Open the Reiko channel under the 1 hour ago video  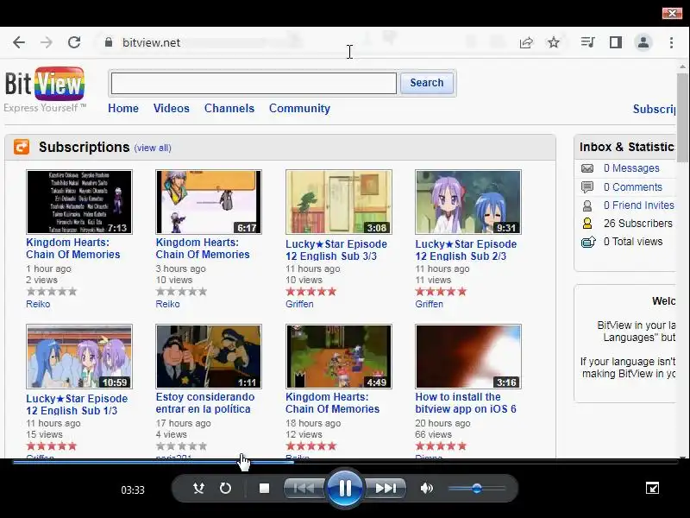(x=38, y=304)
